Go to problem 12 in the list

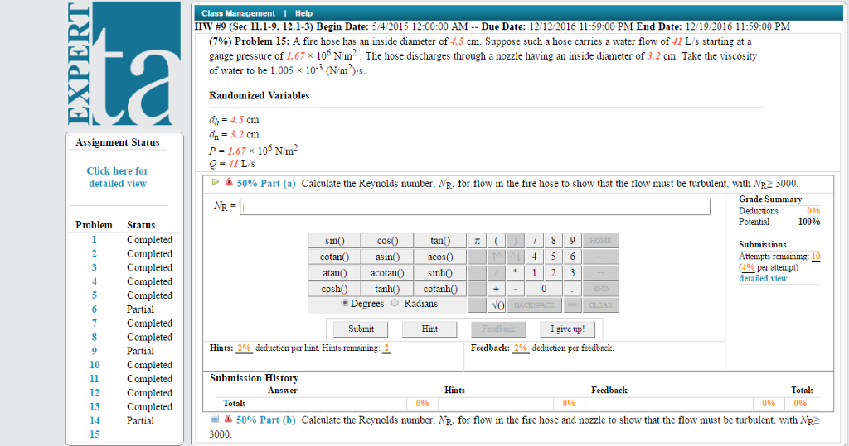pyautogui.click(x=95, y=392)
